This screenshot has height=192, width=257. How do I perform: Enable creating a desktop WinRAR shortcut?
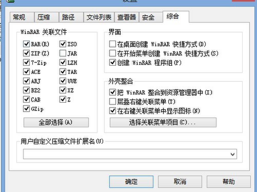point(112,44)
